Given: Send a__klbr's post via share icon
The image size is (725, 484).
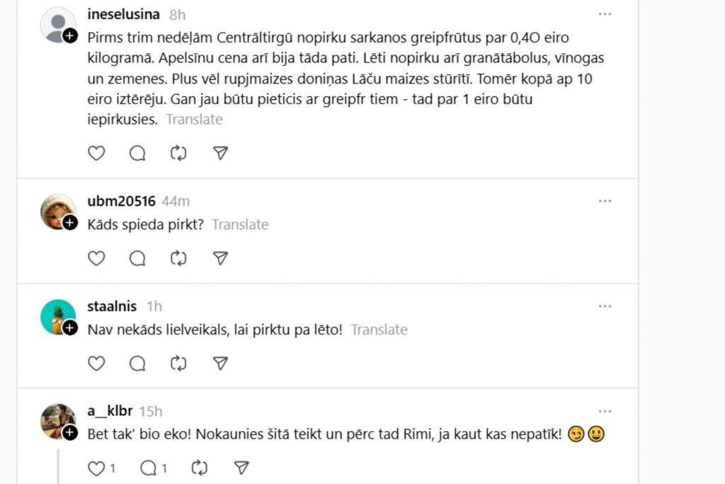Looking at the screenshot, I should 241,468.
